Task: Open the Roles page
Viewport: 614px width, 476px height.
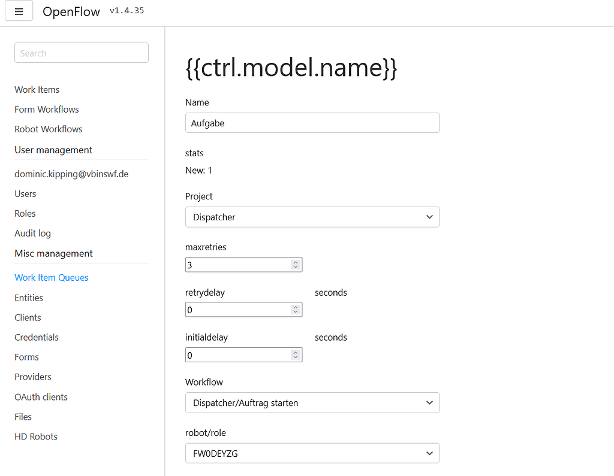Action: coord(25,213)
